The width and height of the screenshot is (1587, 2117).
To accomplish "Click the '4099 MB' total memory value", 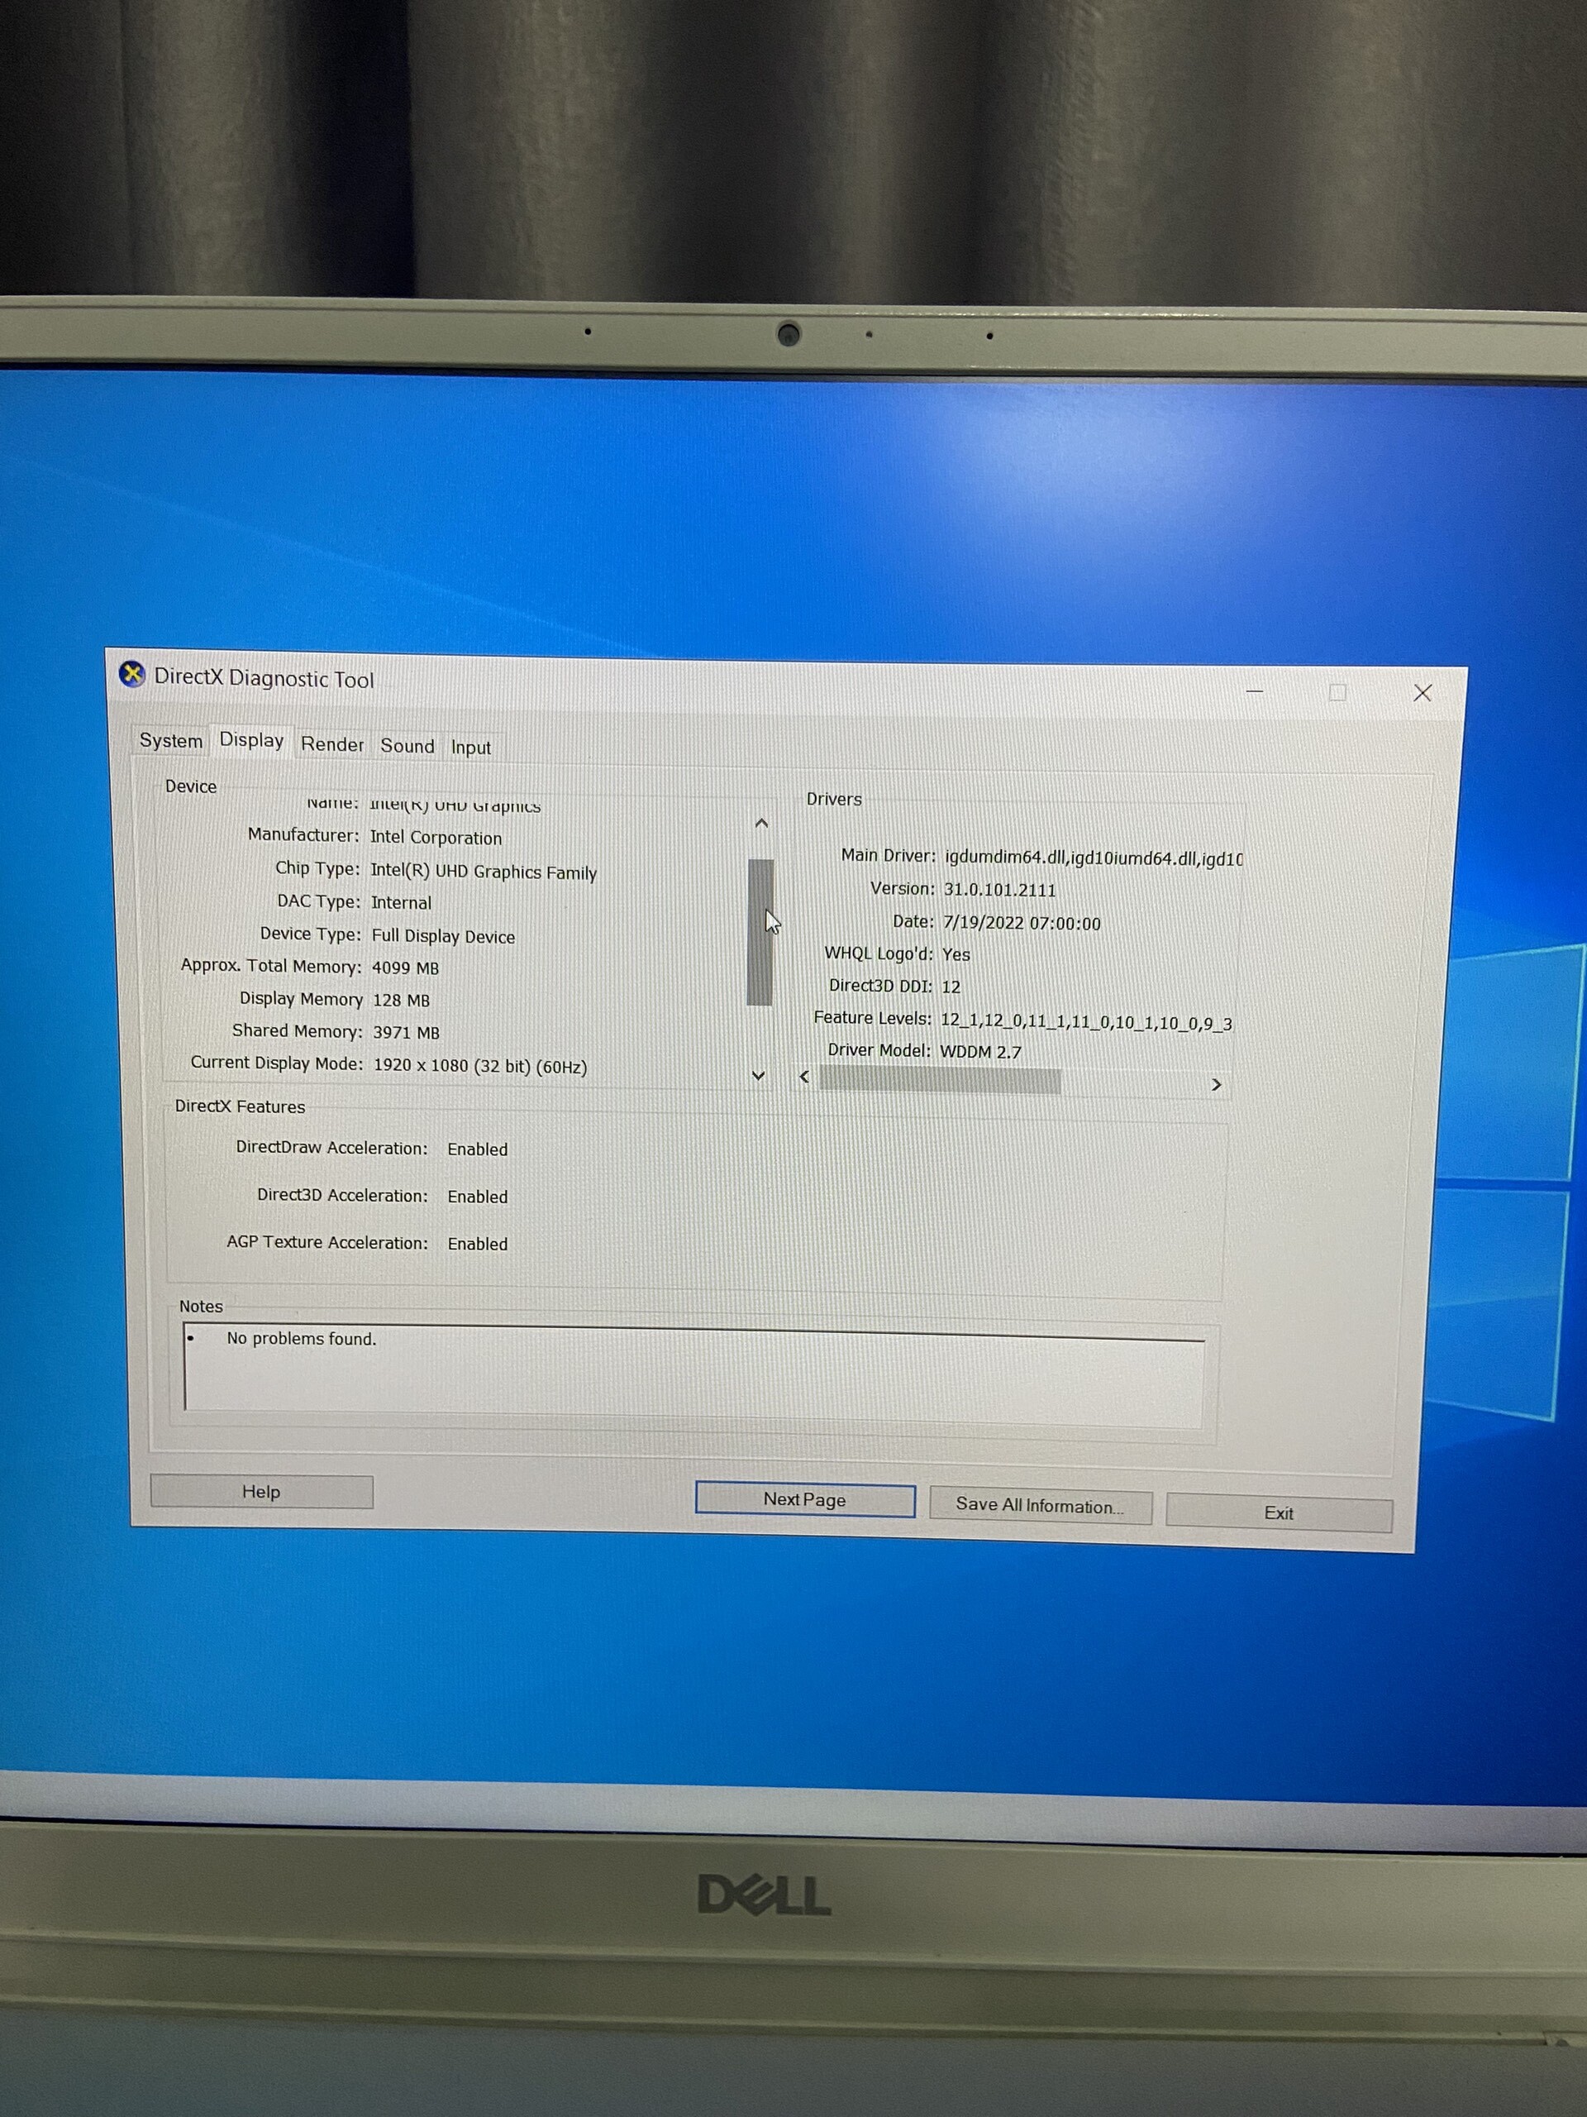I will pos(406,968).
